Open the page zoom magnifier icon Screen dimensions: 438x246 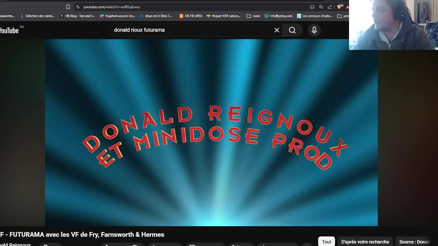(x=321, y=7)
